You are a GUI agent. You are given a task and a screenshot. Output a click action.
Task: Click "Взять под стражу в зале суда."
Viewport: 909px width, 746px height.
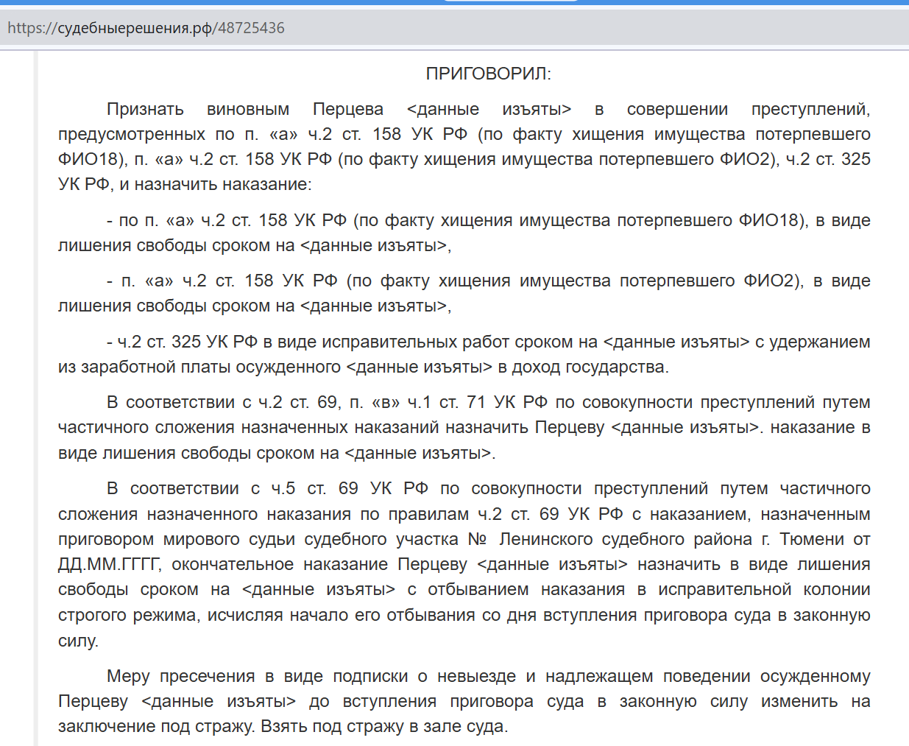coord(385,727)
